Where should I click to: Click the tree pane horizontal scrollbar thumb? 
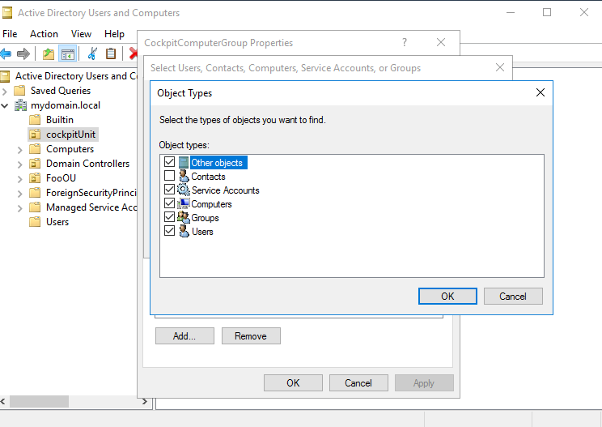pyautogui.click(x=39, y=401)
